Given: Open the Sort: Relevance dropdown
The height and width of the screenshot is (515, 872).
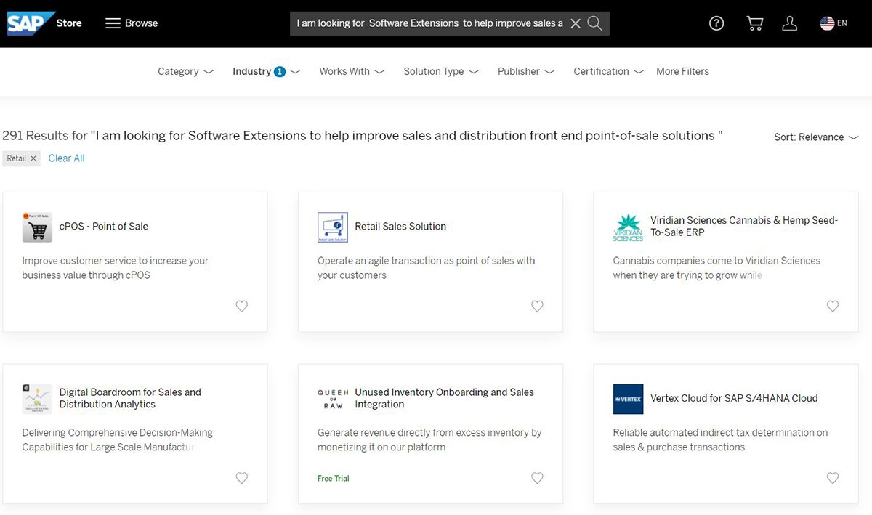Looking at the screenshot, I should 815,137.
